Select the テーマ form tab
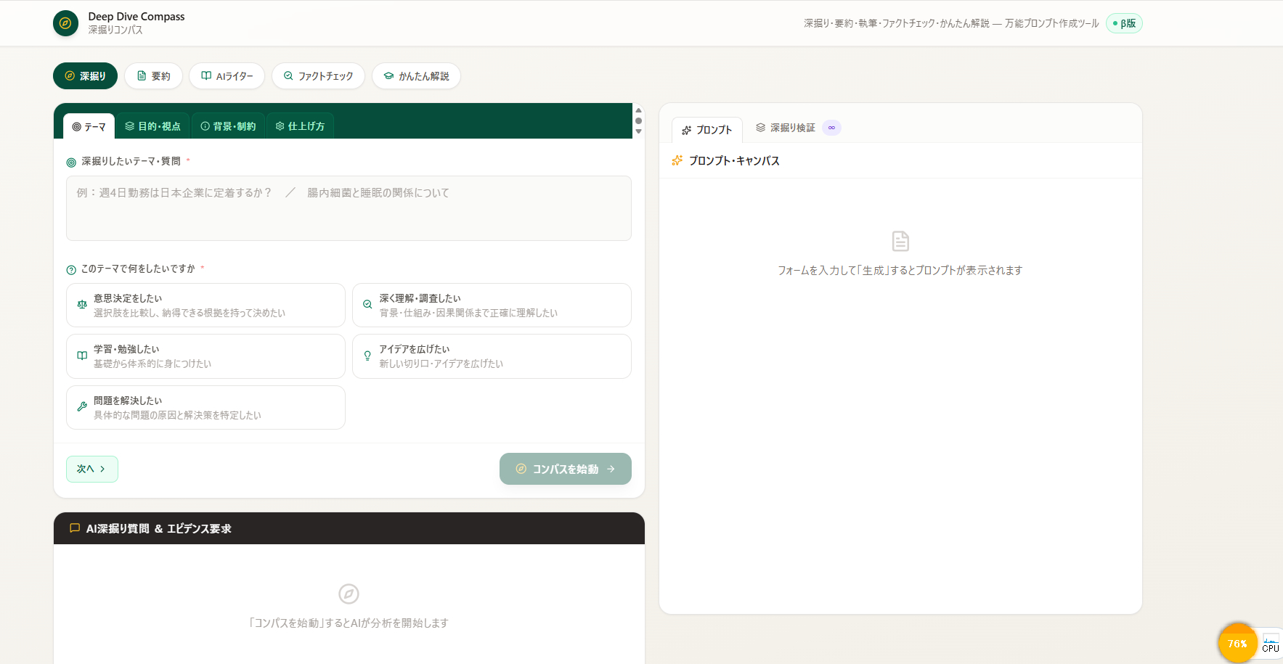1283x664 pixels. (89, 126)
